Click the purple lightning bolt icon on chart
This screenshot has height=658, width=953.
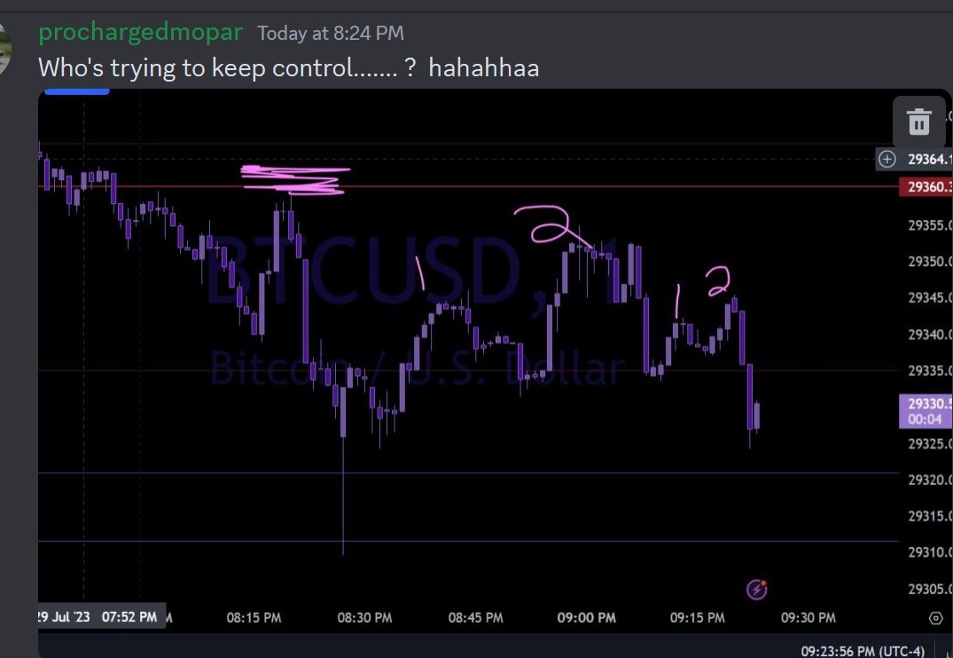[x=757, y=590]
